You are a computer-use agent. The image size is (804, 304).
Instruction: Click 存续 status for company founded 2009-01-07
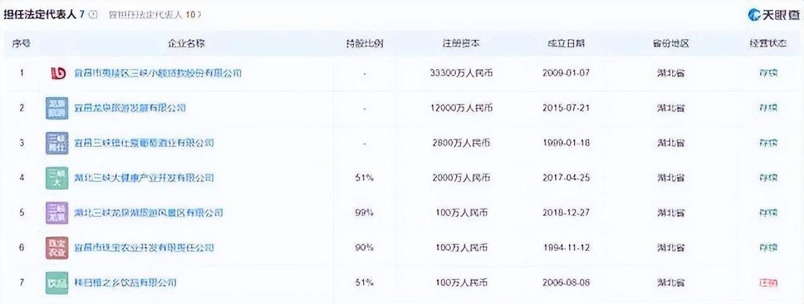(x=768, y=73)
